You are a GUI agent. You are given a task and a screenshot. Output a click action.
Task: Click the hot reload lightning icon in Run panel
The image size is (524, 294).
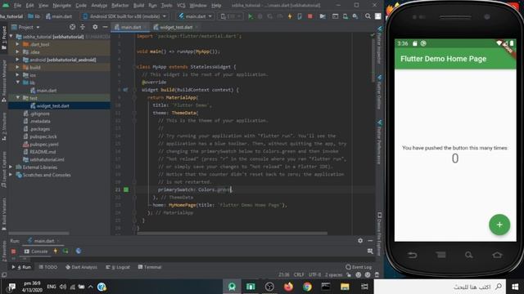(x=56, y=251)
